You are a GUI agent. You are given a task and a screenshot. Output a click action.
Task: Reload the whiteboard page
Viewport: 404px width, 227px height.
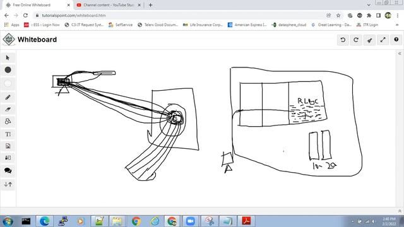(25, 15)
